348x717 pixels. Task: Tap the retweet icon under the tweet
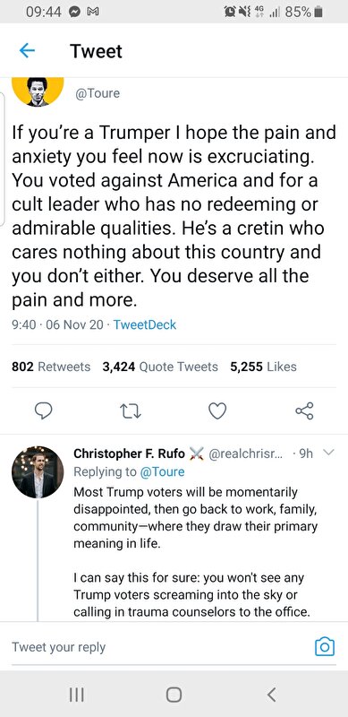(x=130, y=410)
